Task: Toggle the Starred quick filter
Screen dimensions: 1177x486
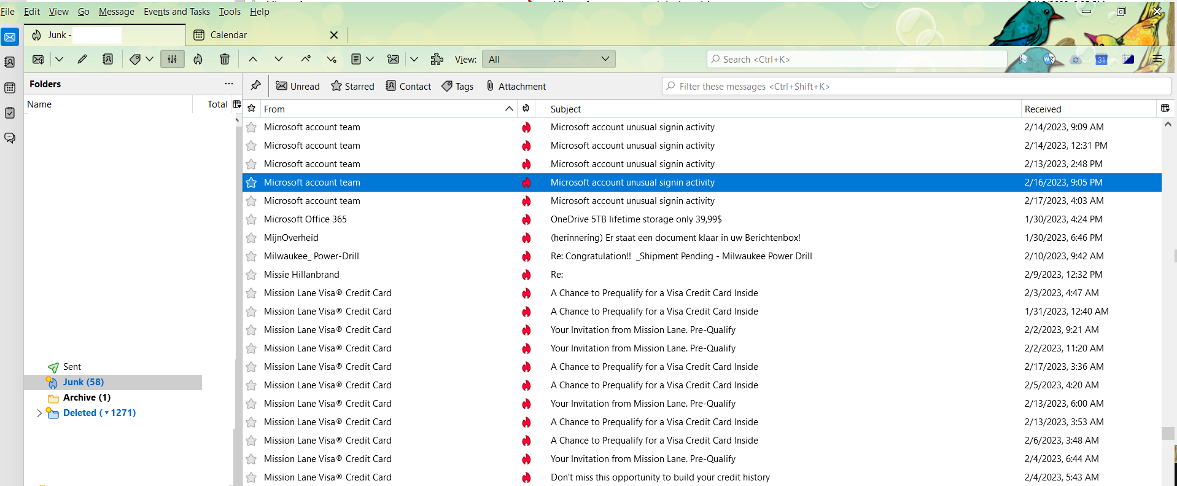Action: coord(352,86)
